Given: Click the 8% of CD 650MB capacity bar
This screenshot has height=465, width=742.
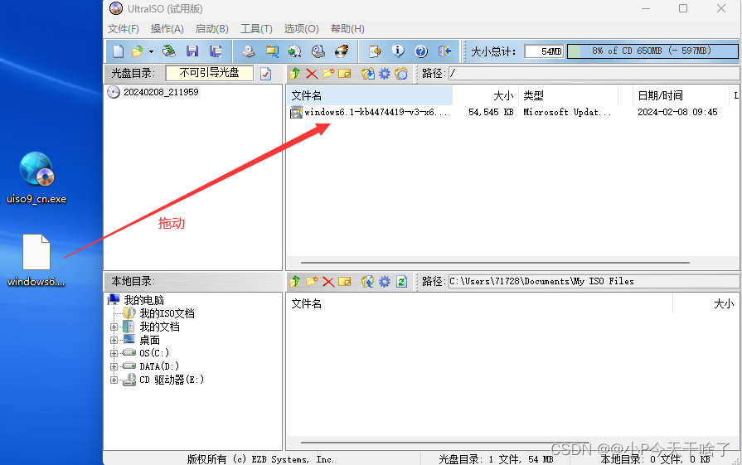Looking at the screenshot, I should [652, 51].
